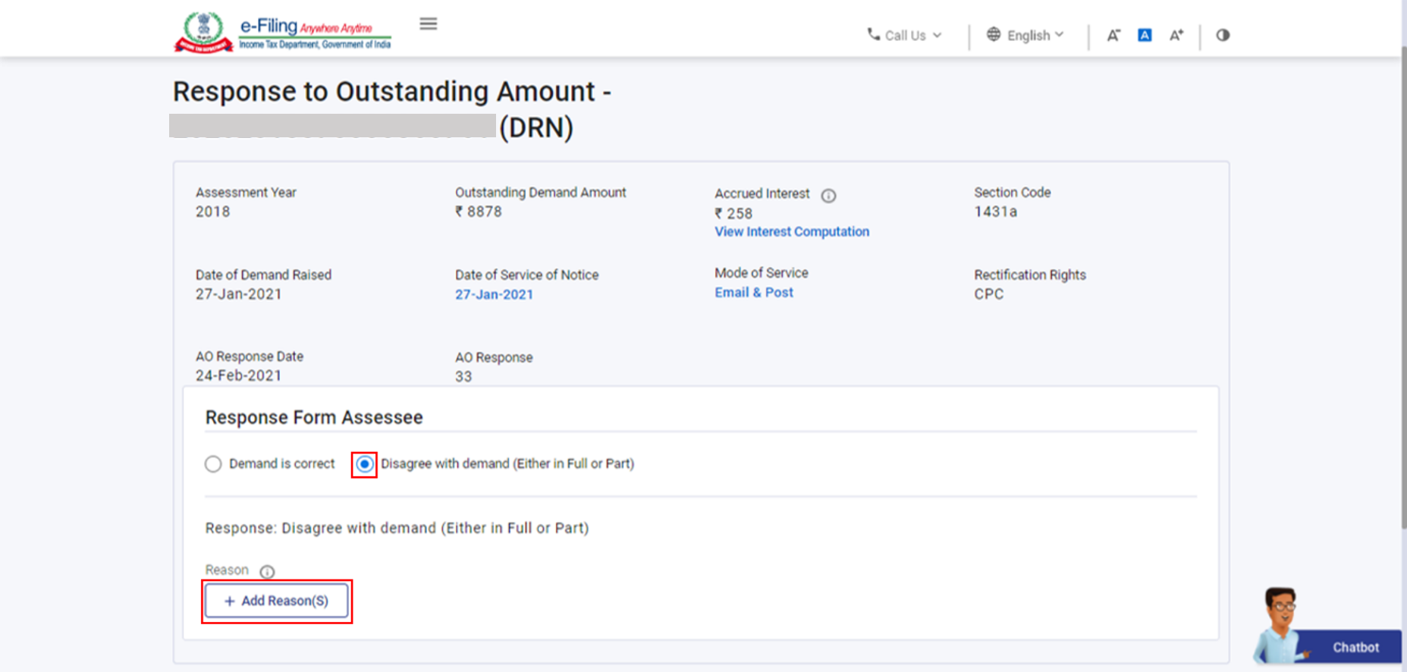
Task: Open the 27-Jan-2021 service notice date link
Action: [494, 295]
